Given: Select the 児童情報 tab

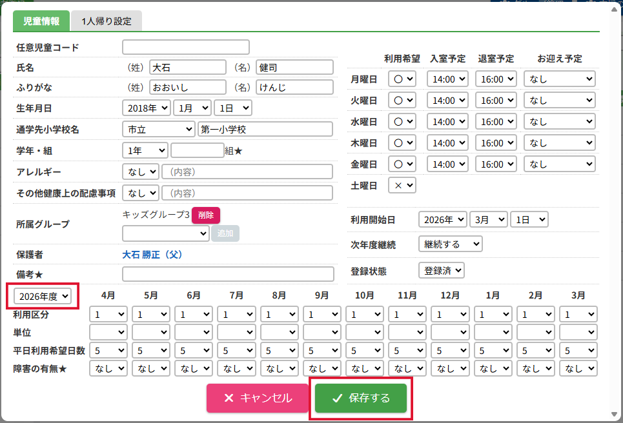Looking at the screenshot, I should pyautogui.click(x=41, y=21).
